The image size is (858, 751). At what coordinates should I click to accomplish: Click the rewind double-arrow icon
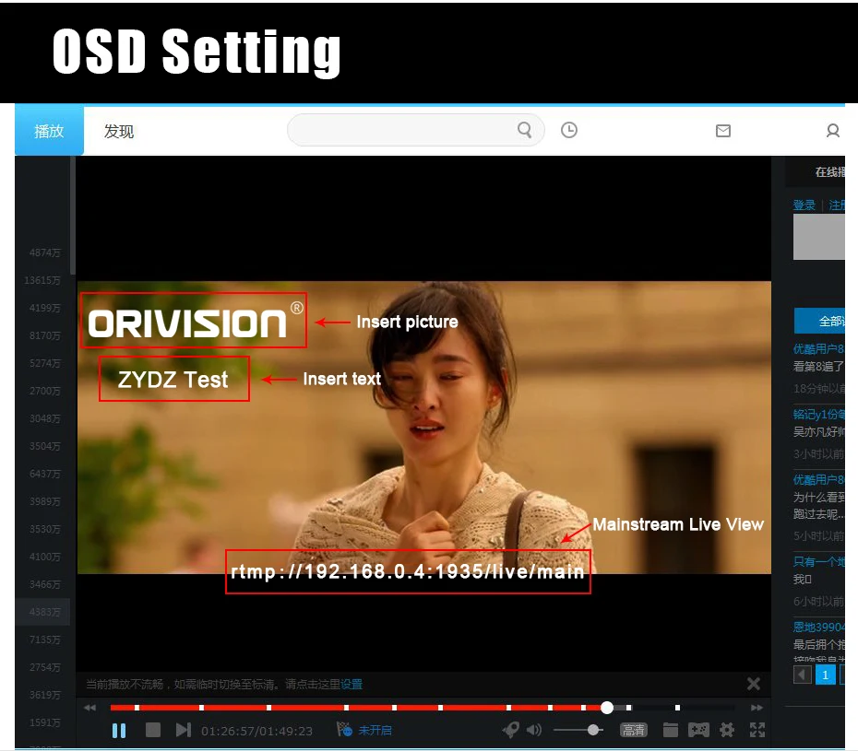tap(89, 708)
